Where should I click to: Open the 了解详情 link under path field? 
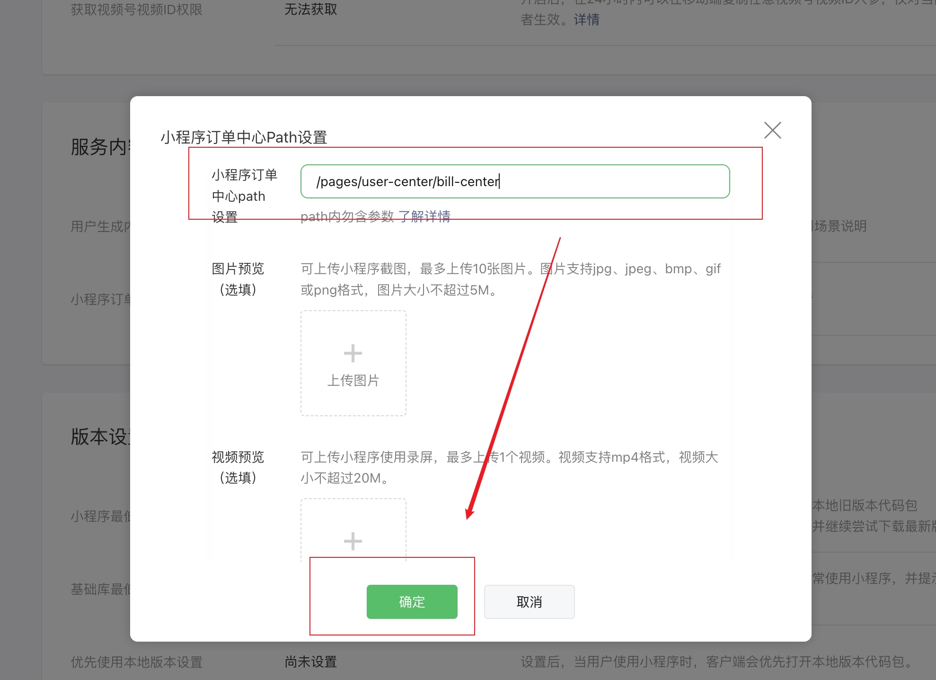(x=424, y=216)
